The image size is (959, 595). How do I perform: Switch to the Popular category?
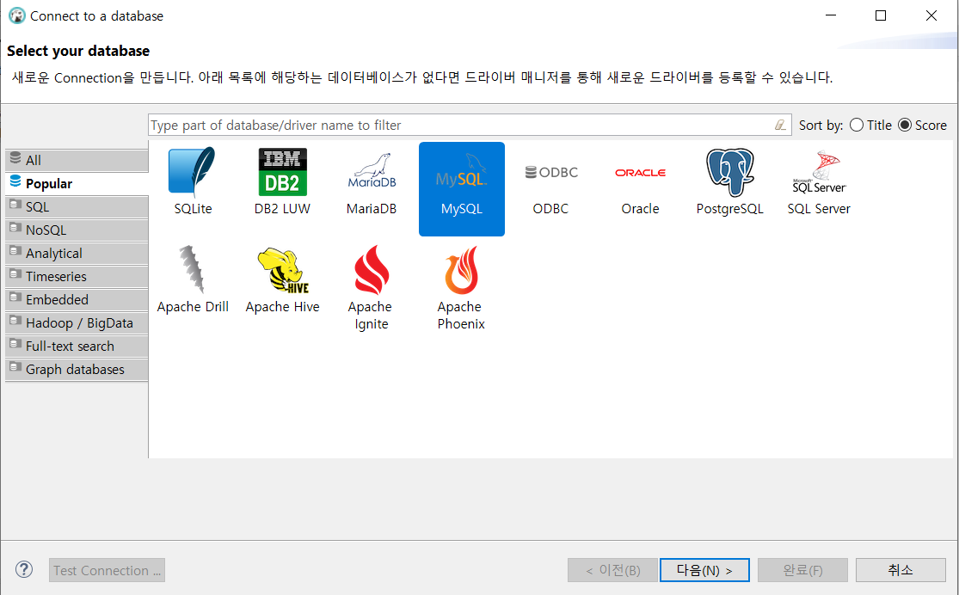(77, 183)
